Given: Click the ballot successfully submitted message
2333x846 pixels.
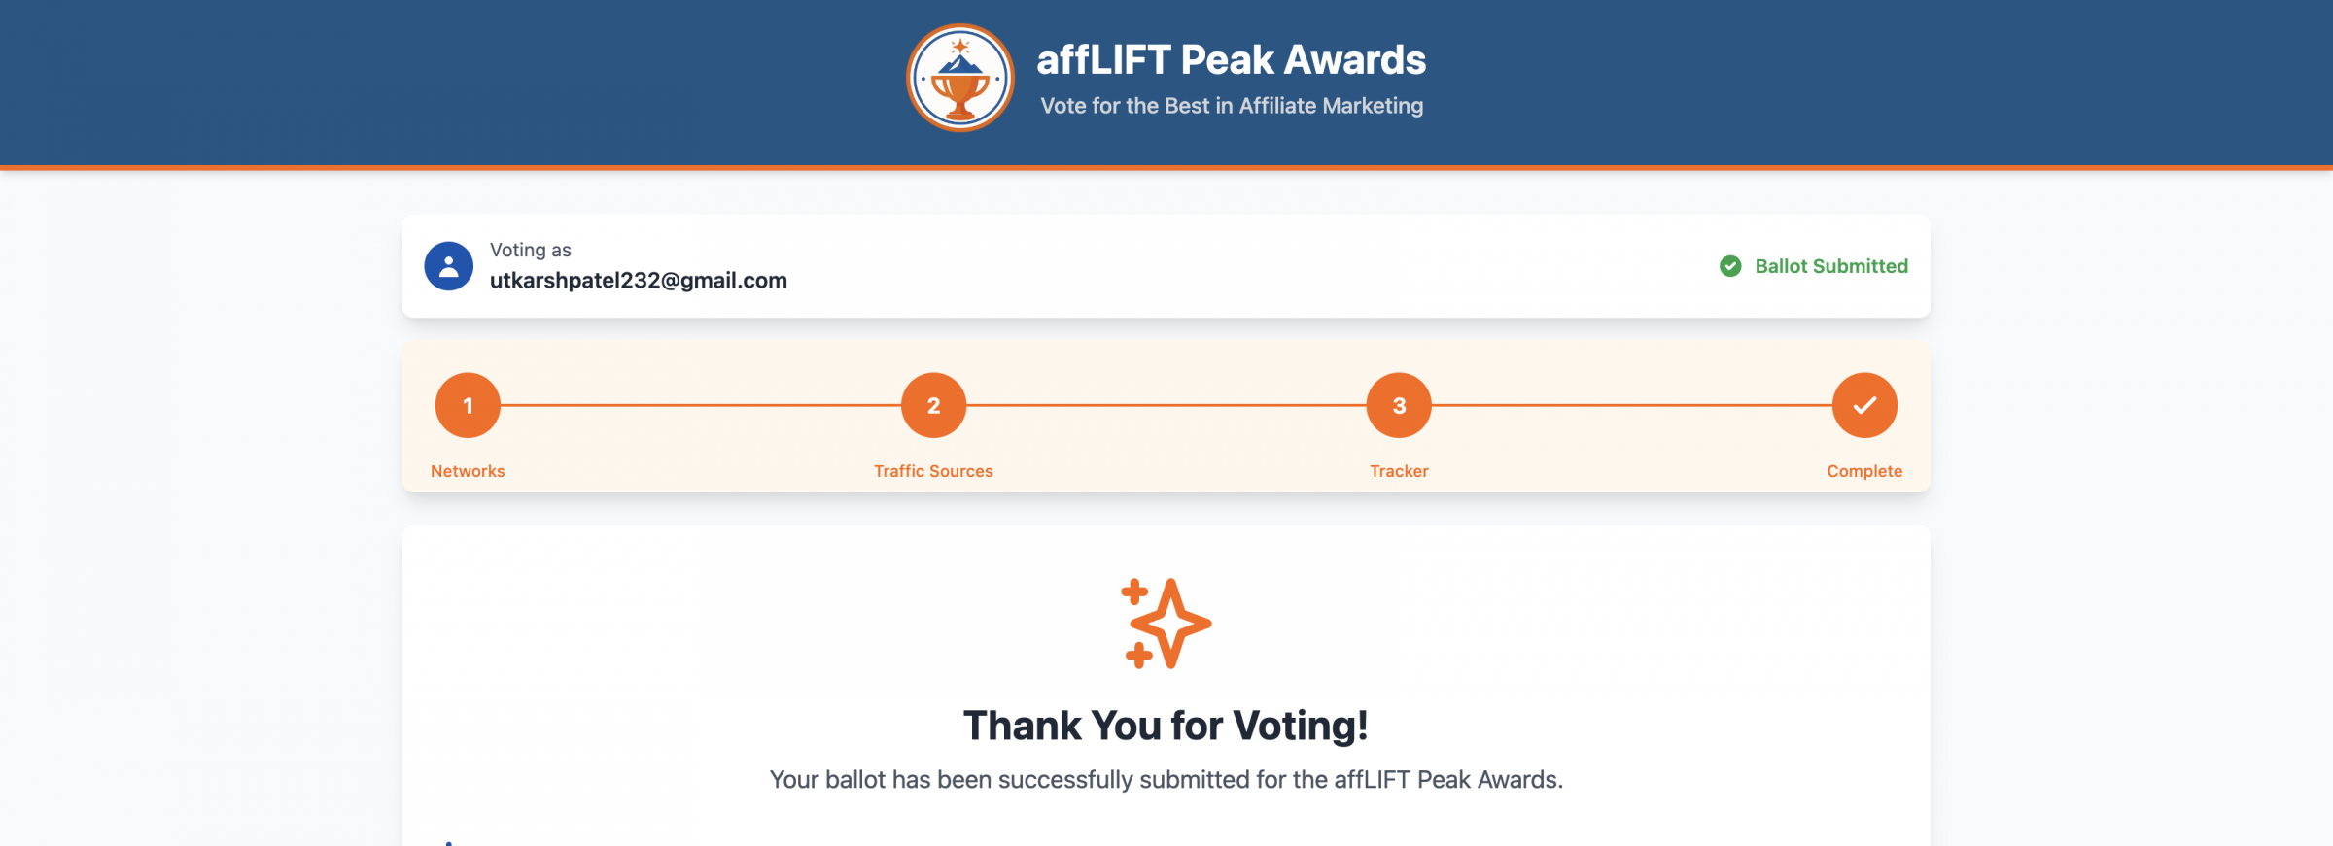Looking at the screenshot, I should 1166,780.
